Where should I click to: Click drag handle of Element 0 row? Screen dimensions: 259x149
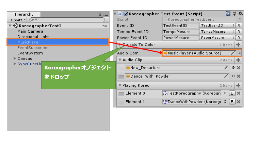pos(121,94)
